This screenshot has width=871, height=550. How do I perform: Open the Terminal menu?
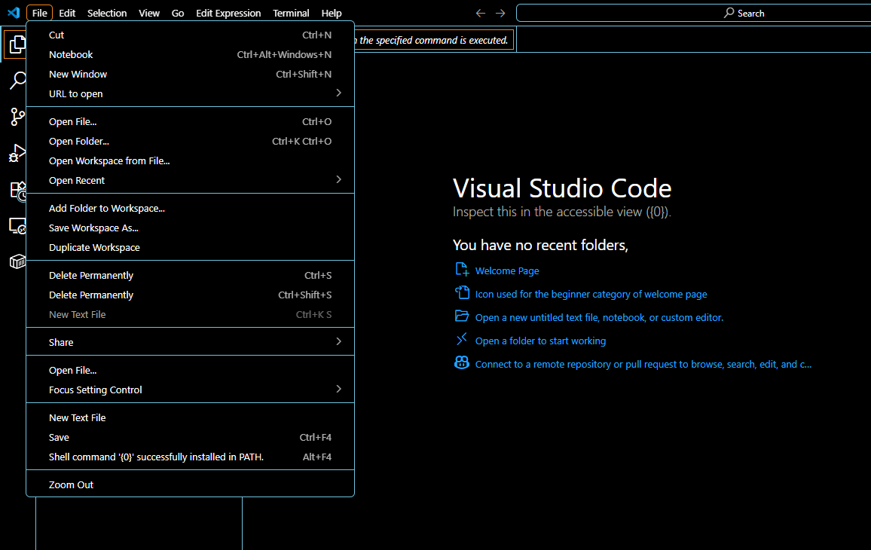291,13
